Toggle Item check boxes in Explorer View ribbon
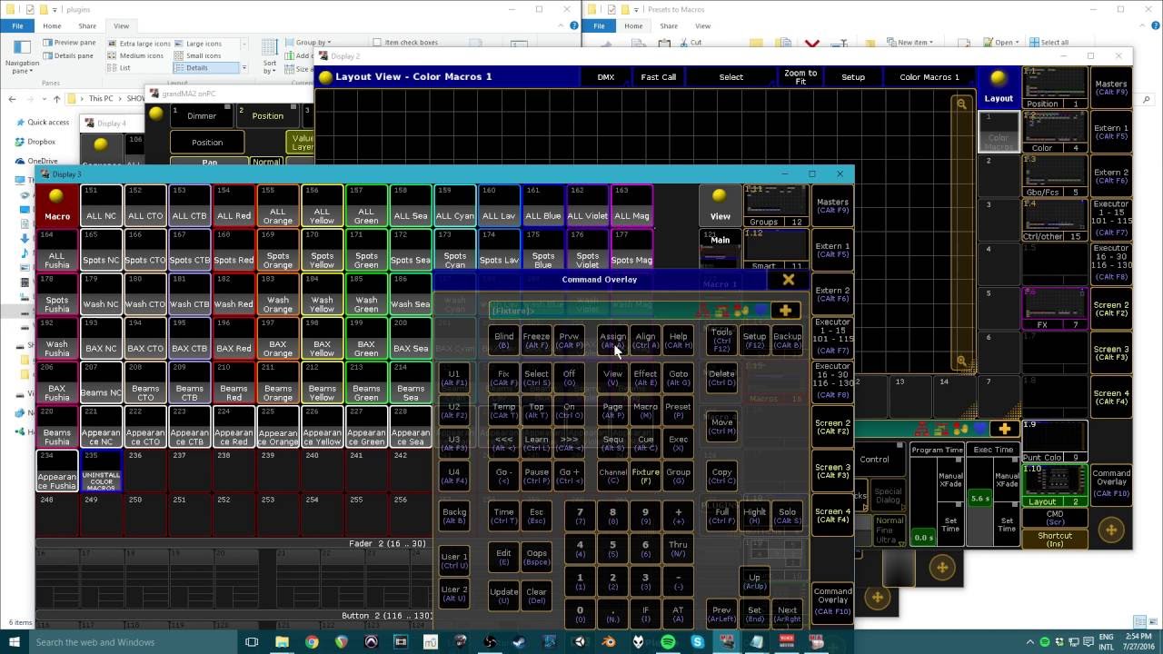This screenshot has width=1163, height=654. [404, 42]
